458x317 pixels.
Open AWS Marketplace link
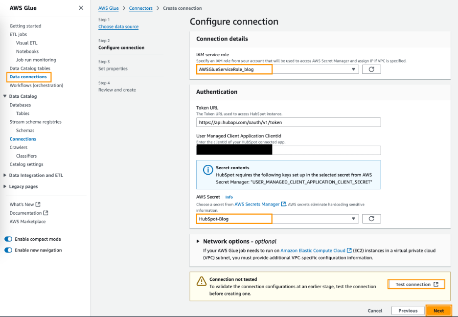(27, 221)
